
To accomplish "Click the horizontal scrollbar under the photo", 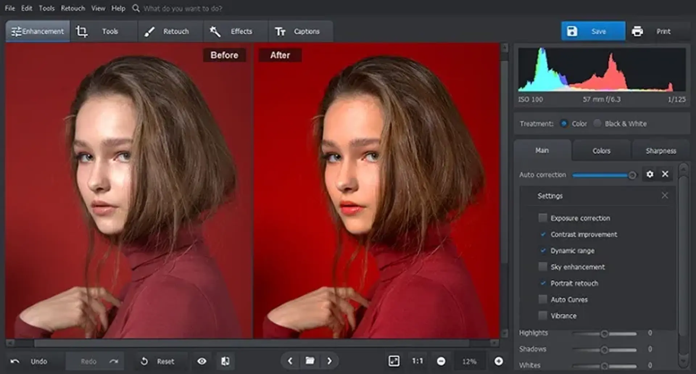I will 252,343.
